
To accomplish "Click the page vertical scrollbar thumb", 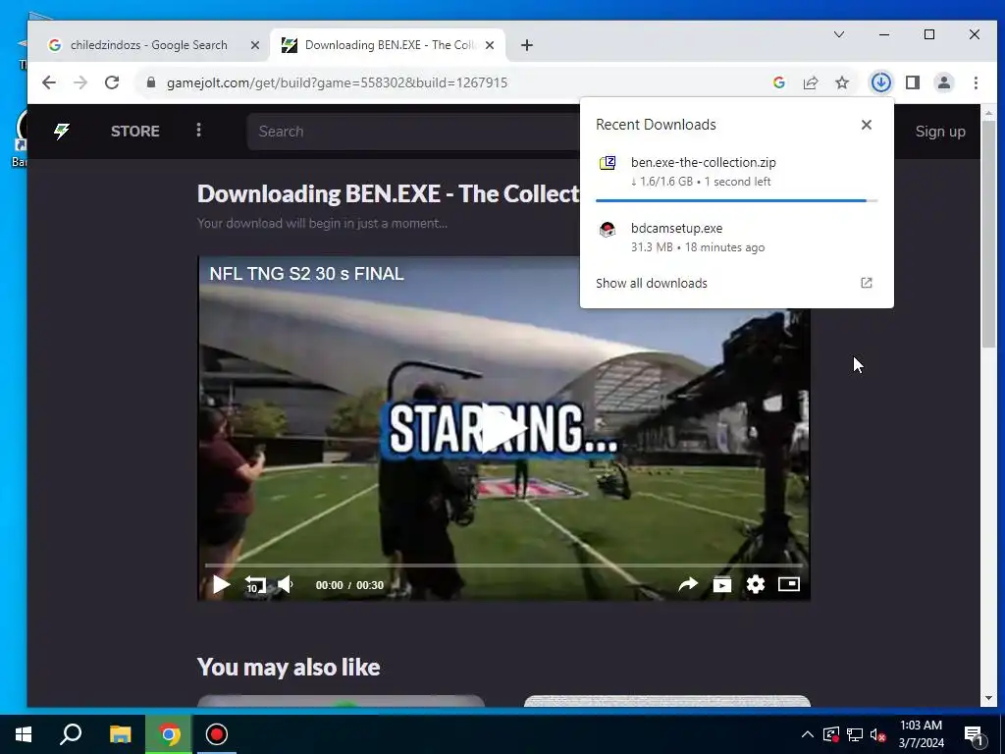I will click(987, 233).
